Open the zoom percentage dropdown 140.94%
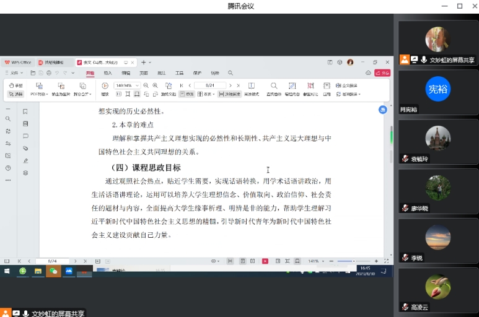 pyautogui.click(x=126, y=85)
